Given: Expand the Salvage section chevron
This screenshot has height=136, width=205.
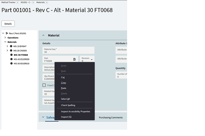Looking at the screenshot, I should 43,117.
